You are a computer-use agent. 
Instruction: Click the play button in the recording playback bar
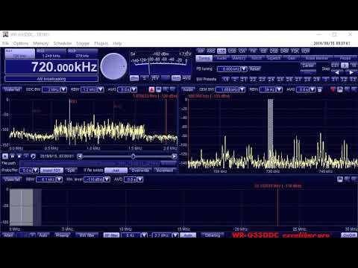point(5,156)
